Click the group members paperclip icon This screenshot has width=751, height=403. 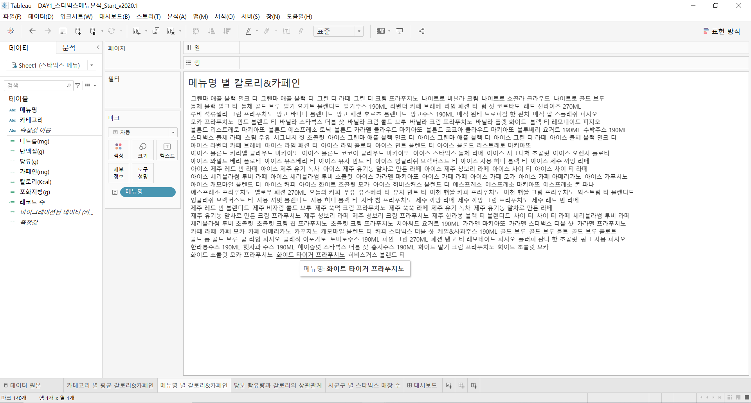pos(267,31)
